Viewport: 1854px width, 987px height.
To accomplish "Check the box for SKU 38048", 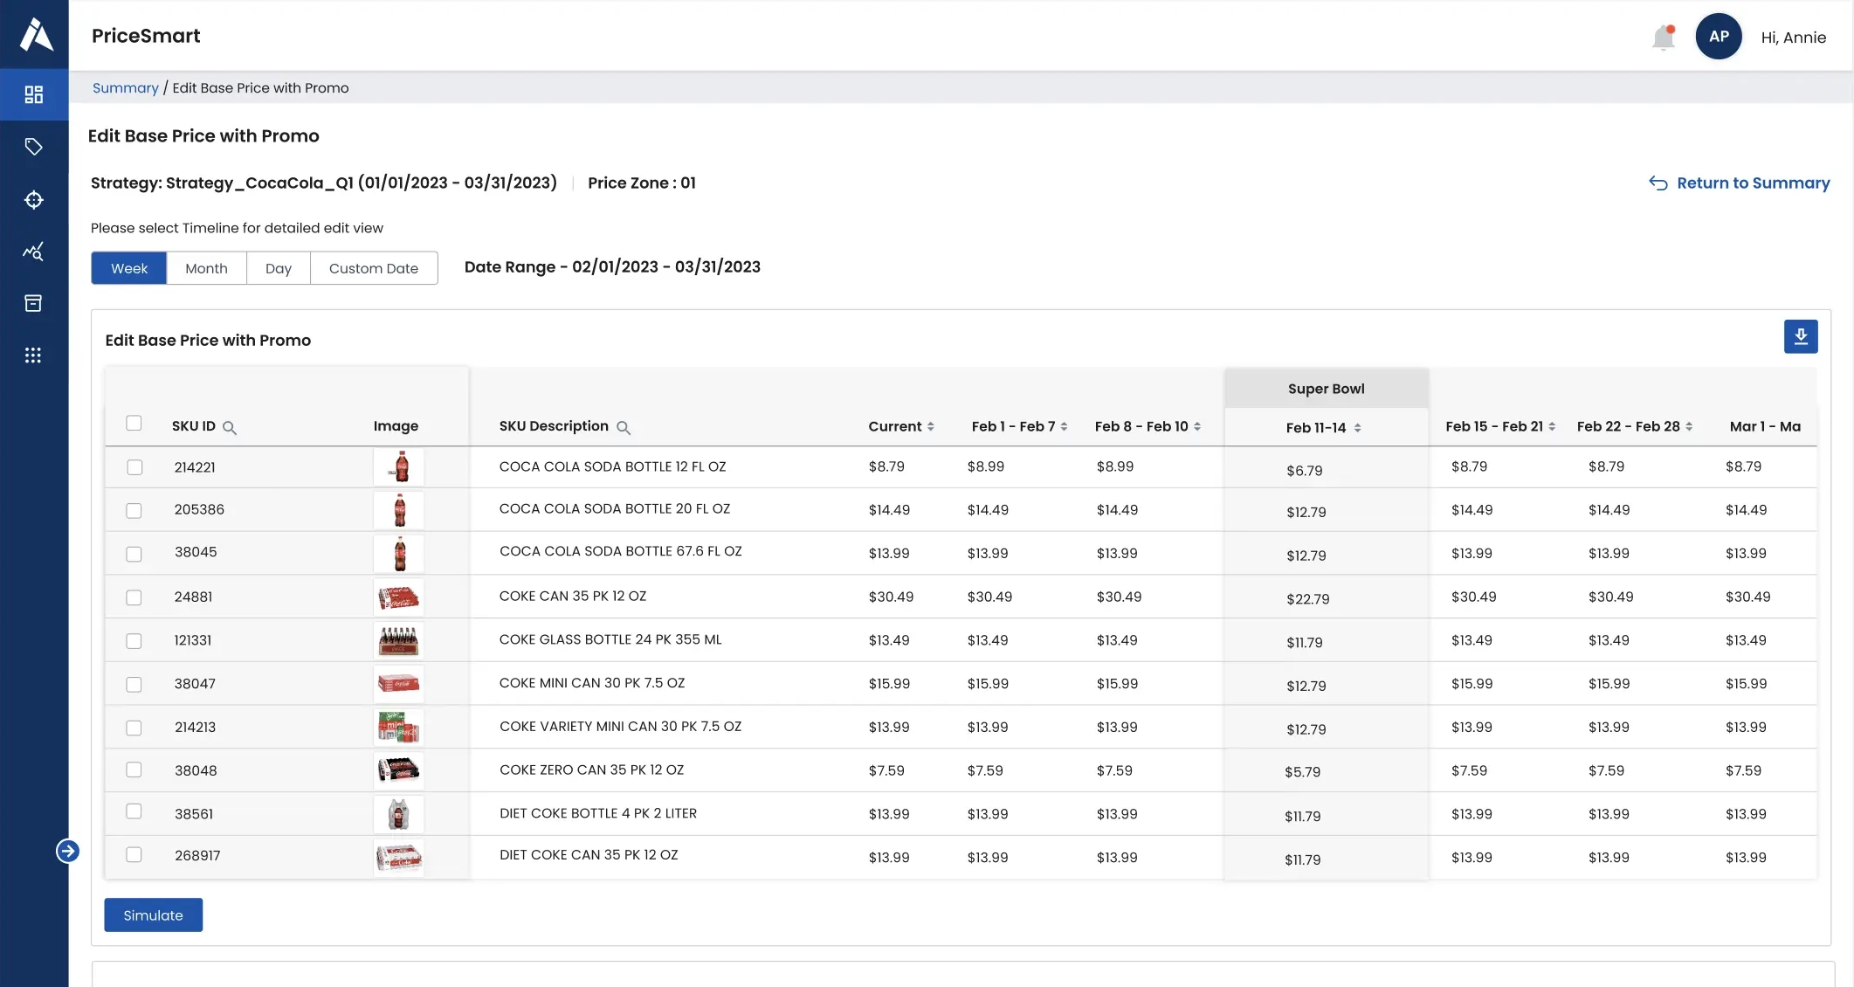I will (134, 770).
